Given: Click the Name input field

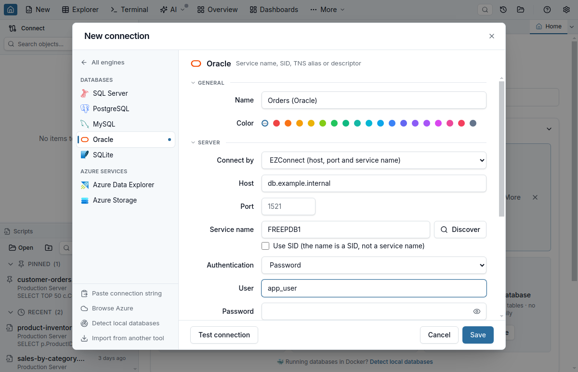Looking at the screenshot, I should (374, 101).
